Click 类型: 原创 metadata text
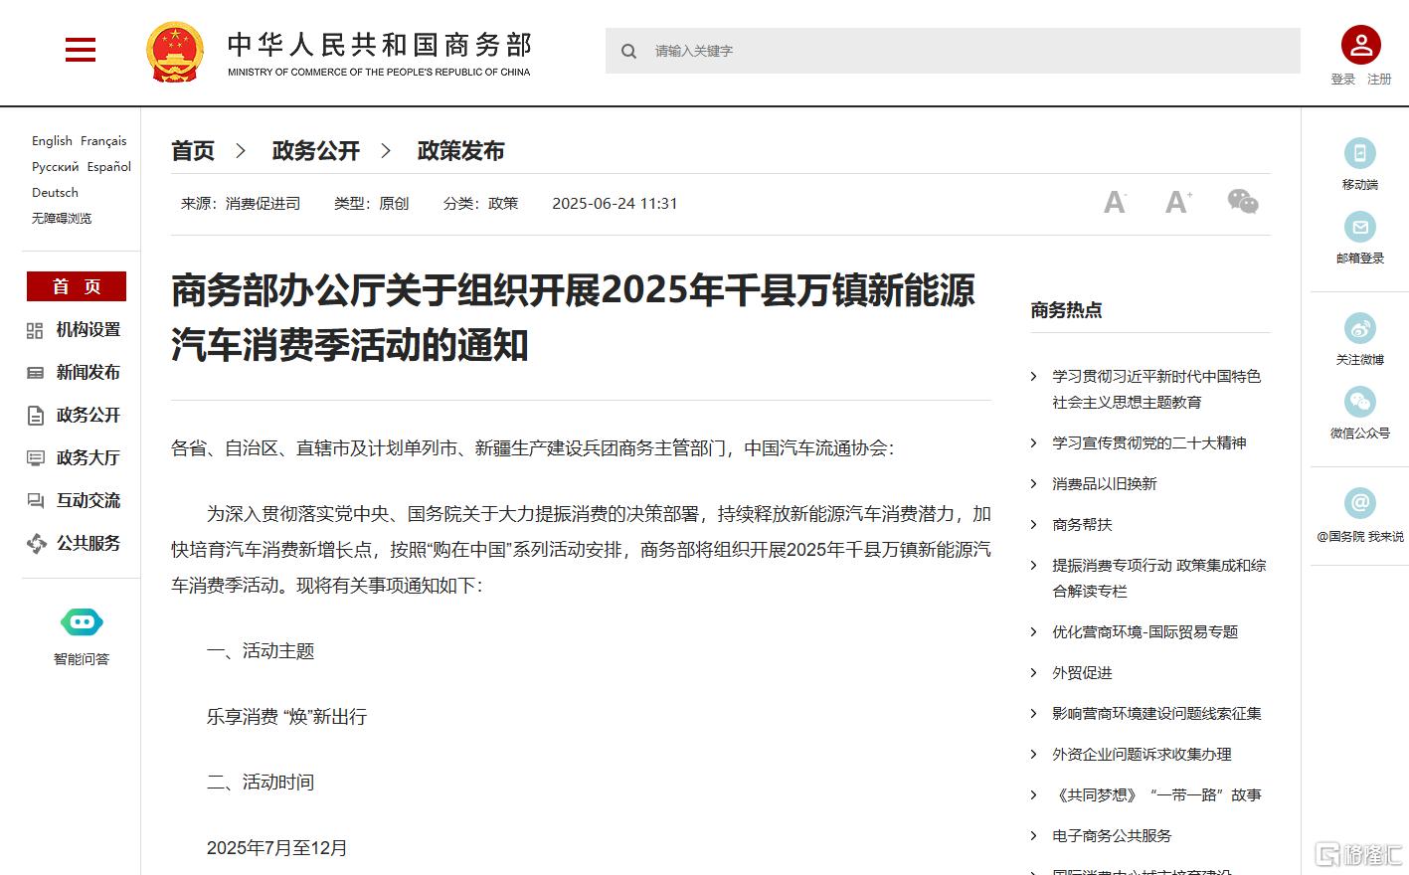Screen dimensions: 1409x875 pyautogui.click(x=371, y=204)
